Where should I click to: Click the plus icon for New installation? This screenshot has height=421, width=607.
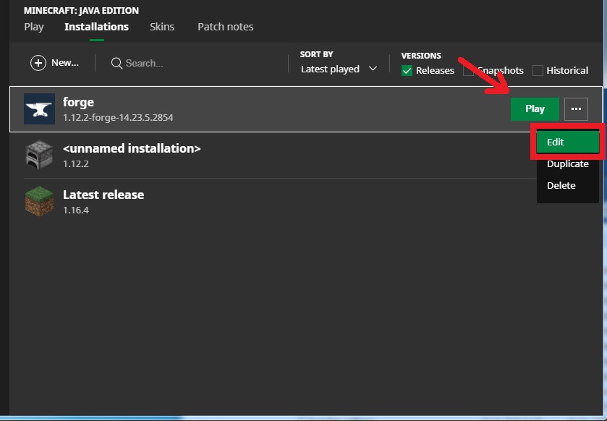(38, 63)
